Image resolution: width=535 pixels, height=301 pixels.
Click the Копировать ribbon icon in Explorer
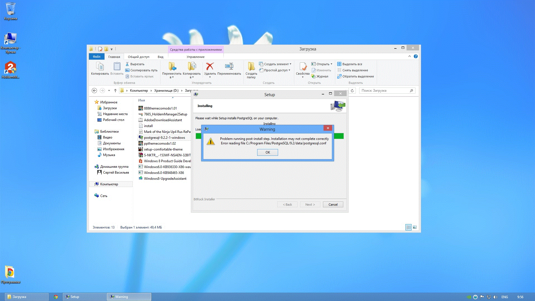pyautogui.click(x=100, y=69)
